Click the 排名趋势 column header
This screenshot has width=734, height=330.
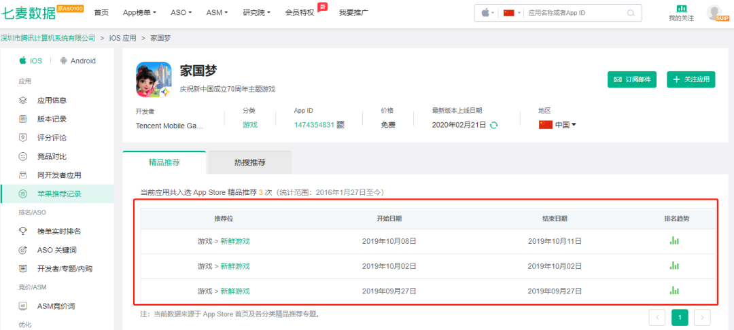(676, 218)
